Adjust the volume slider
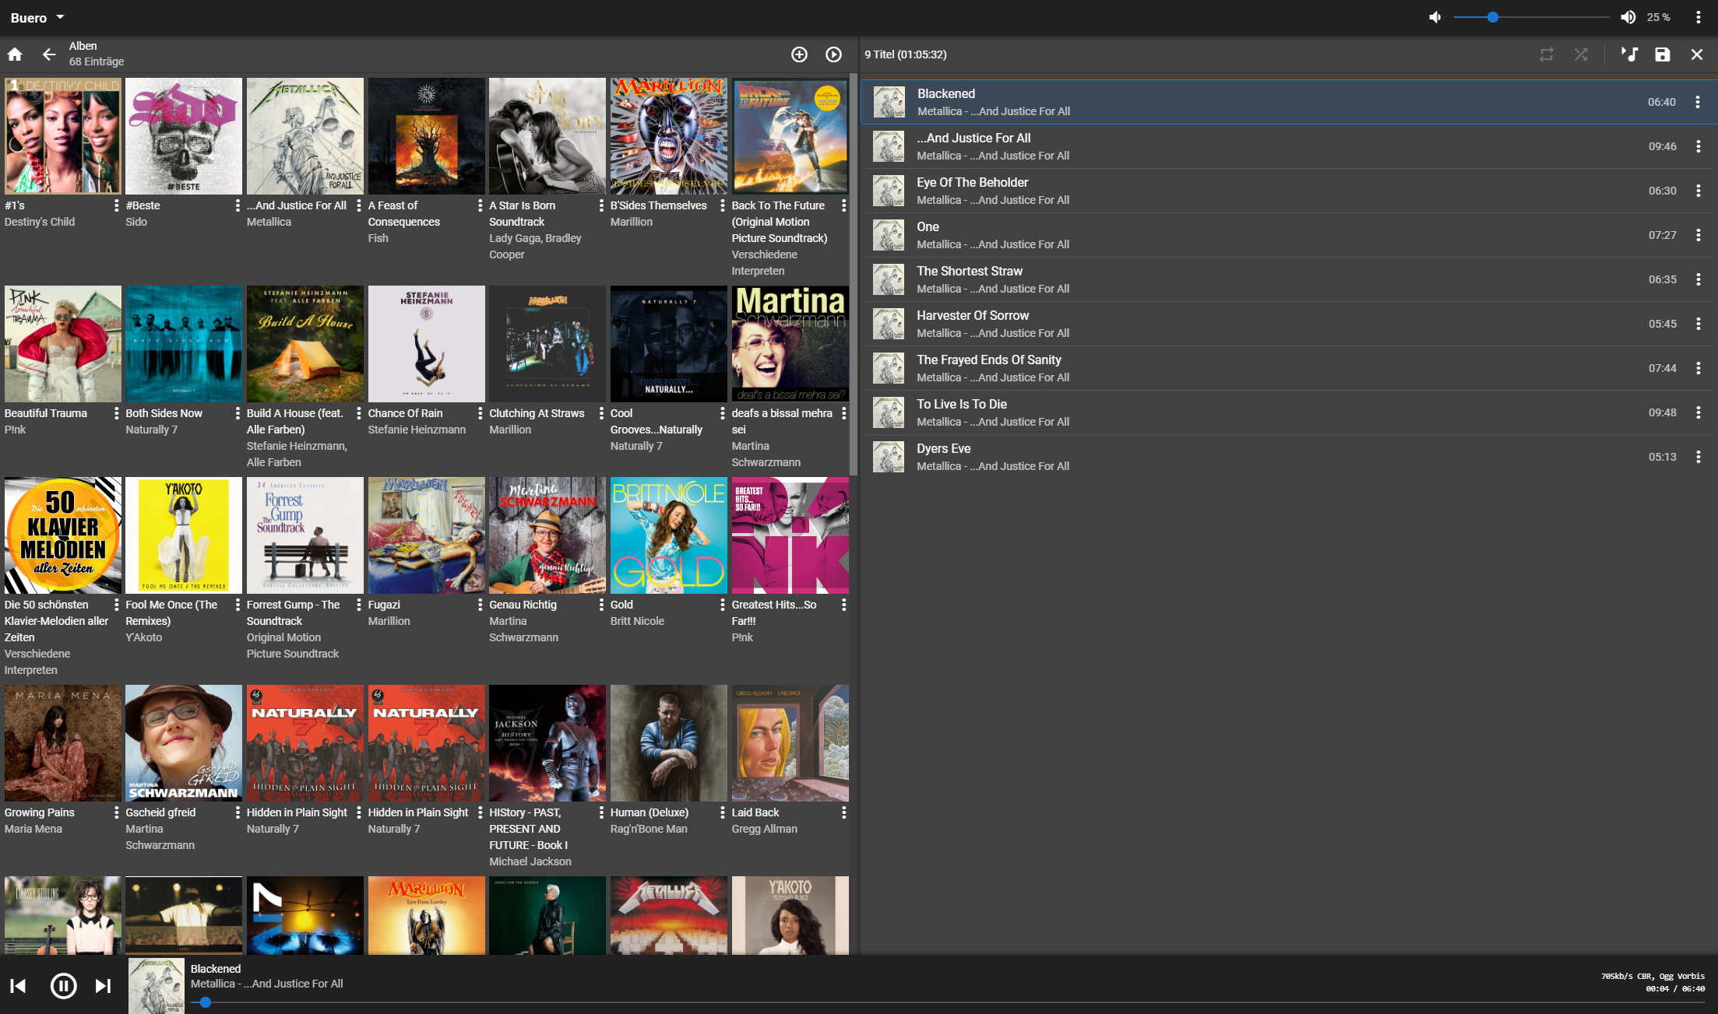1718x1014 pixels. [1530, 17]
